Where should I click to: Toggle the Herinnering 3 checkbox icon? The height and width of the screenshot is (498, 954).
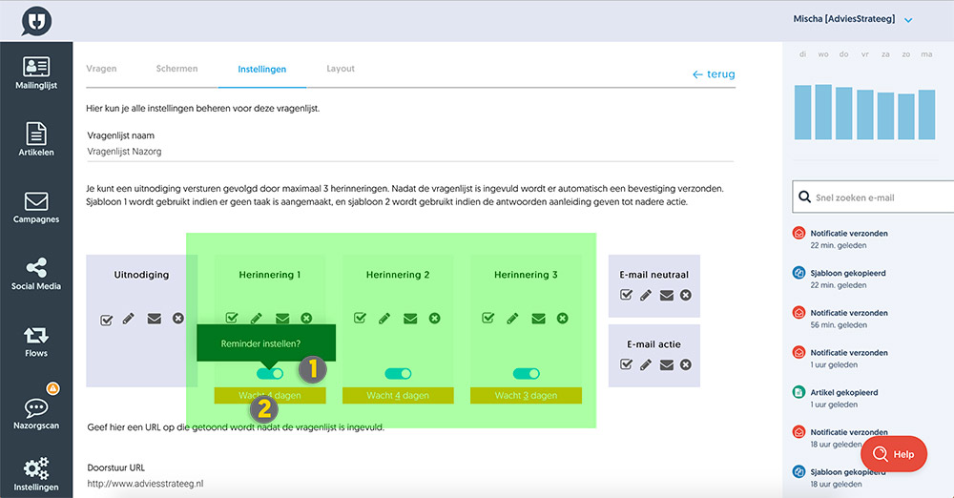(x=487, y=318)
